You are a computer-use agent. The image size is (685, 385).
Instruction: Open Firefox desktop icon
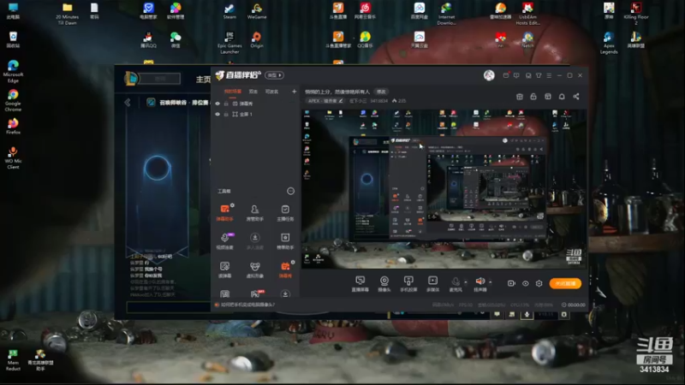(13, 126)
